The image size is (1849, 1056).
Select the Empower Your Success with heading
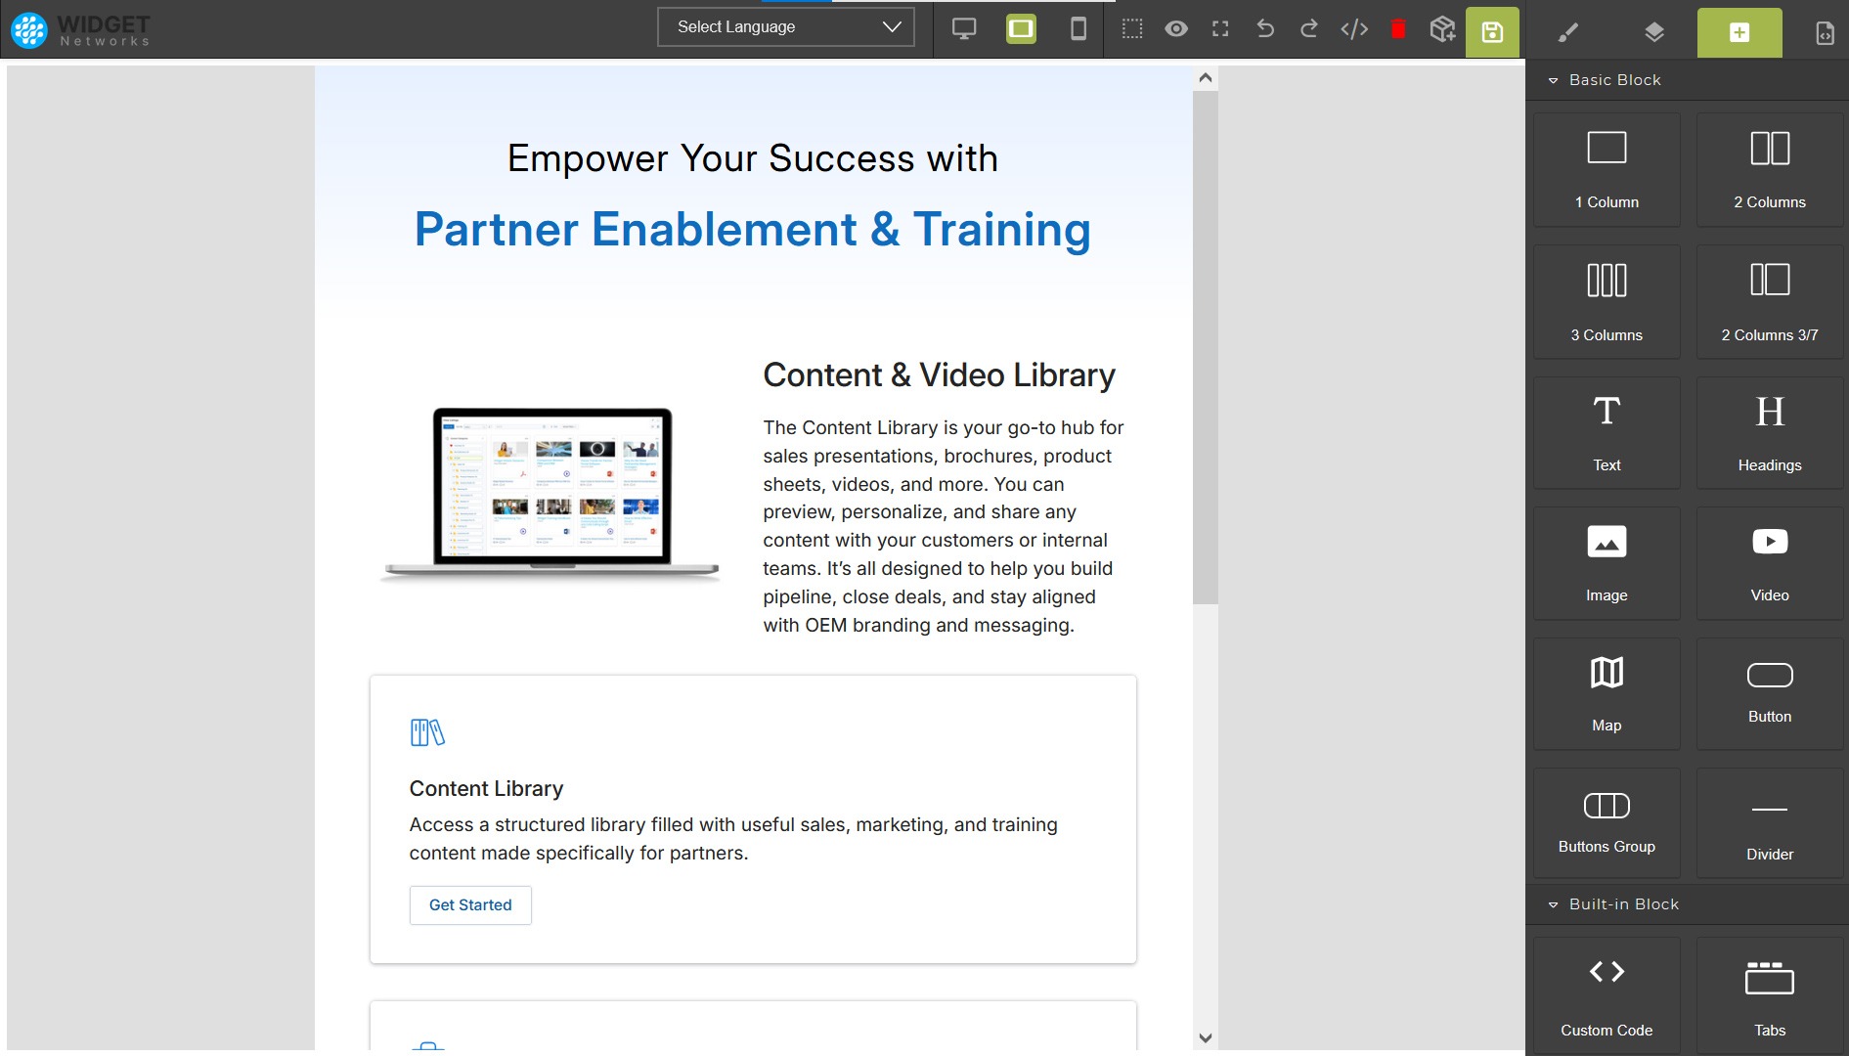click(753, 158)
